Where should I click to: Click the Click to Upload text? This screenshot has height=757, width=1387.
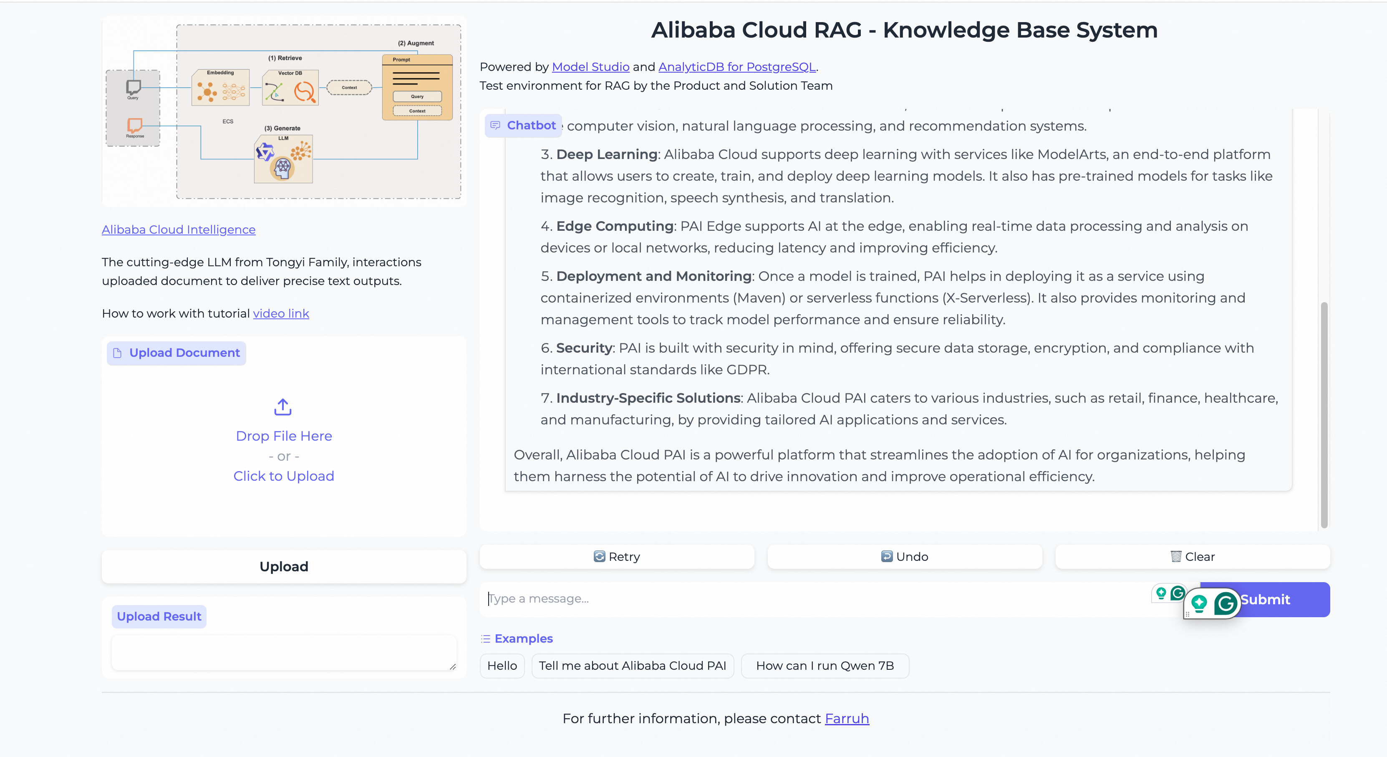[x=284, y=476]
